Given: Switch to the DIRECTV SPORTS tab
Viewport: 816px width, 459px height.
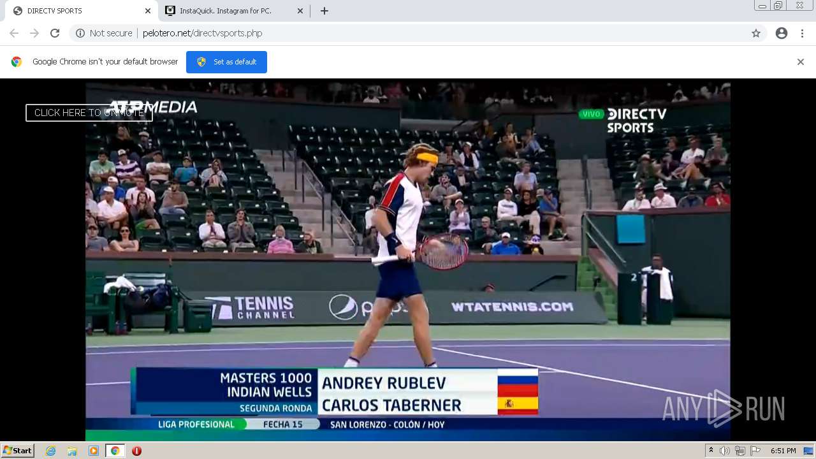Looking at the screenshot, I should point(78,11).
